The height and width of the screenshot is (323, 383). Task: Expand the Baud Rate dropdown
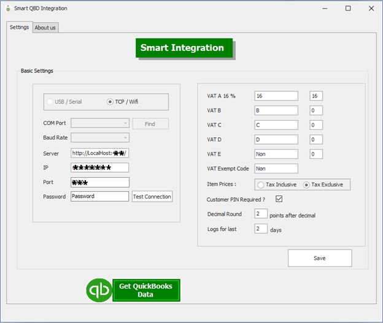click(x=100, y=138)
